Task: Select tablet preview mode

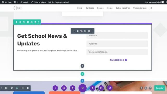Action: (x=22, y=88)
